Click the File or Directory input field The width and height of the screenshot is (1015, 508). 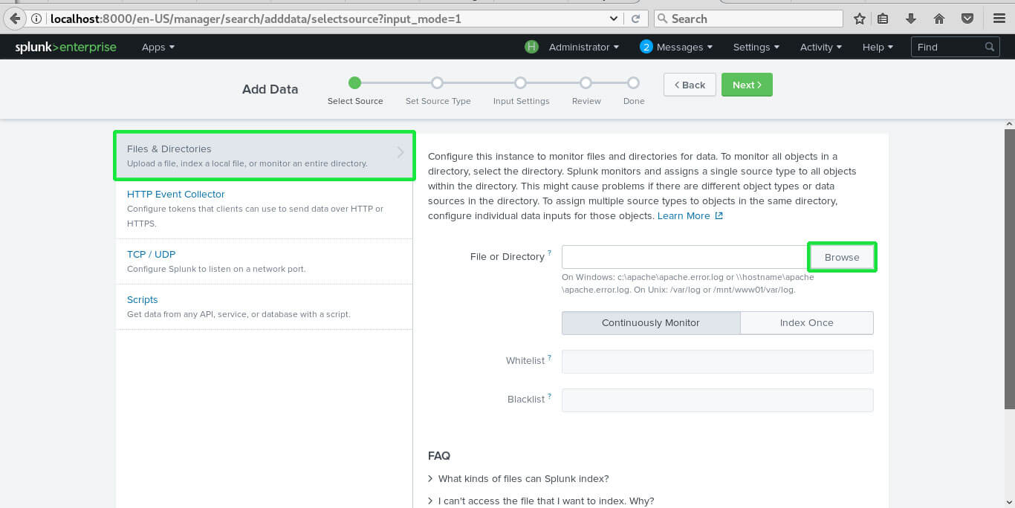coord(685,257)
